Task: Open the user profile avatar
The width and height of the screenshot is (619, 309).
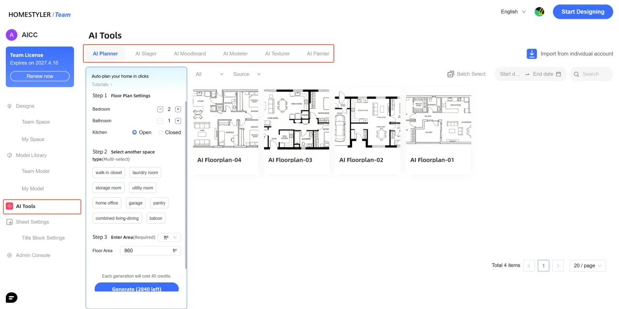Action: [x=540, y=12]
